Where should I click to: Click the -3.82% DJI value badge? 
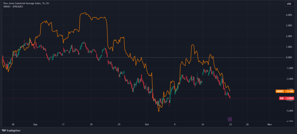coord(289,98)
